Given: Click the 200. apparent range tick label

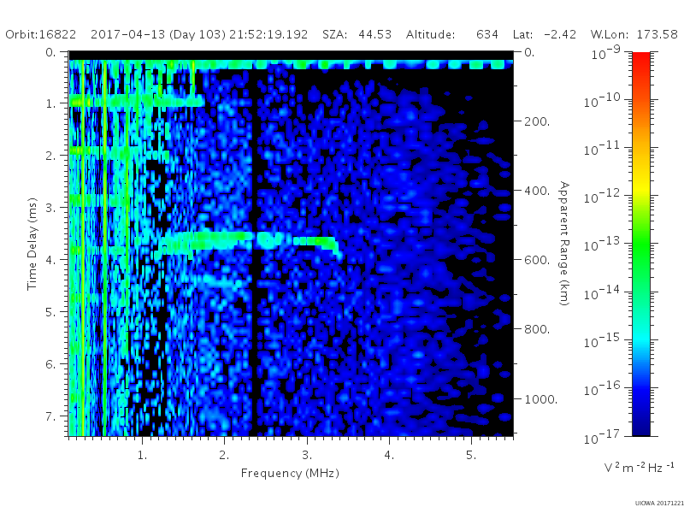Looking at the screenshot, I should 537,121.
